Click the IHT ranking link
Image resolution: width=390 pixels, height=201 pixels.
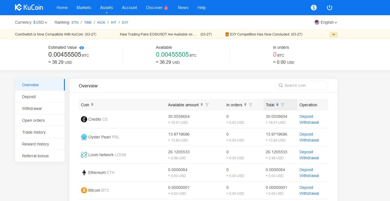click(113, 23)
